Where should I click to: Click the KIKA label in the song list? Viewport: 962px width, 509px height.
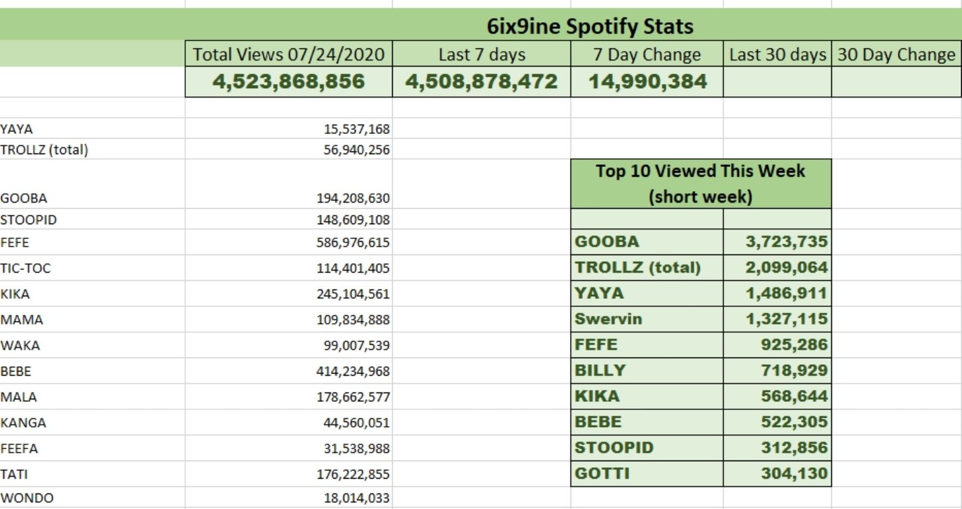click(x=15, y=294)
